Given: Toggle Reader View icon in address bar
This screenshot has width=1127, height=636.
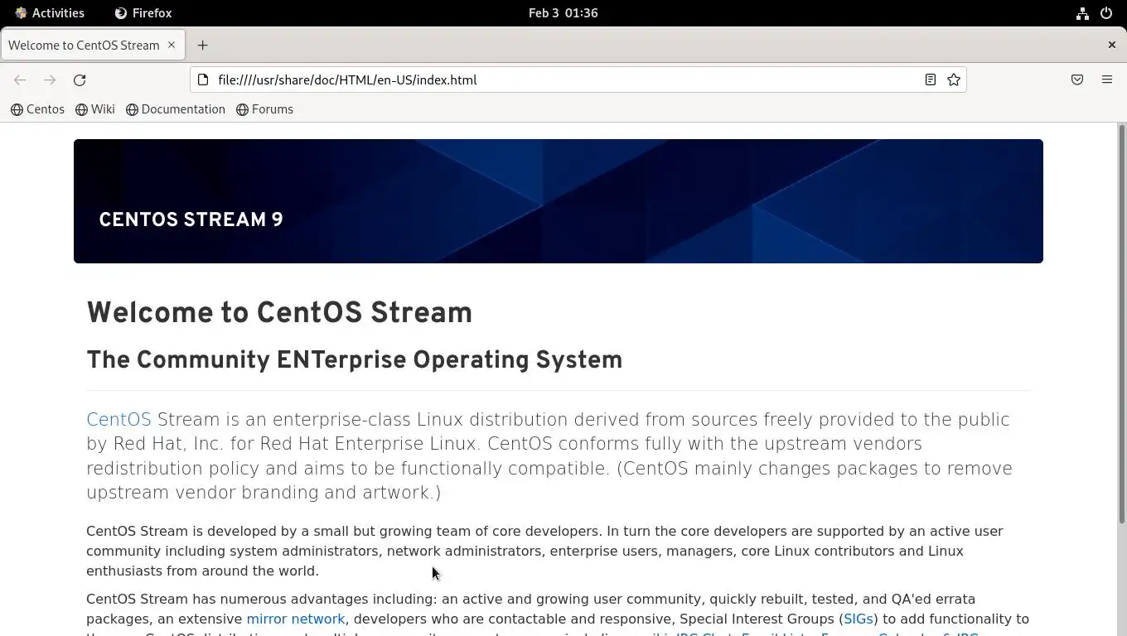Looking at the screenshot, I should (x=931, y=80).
